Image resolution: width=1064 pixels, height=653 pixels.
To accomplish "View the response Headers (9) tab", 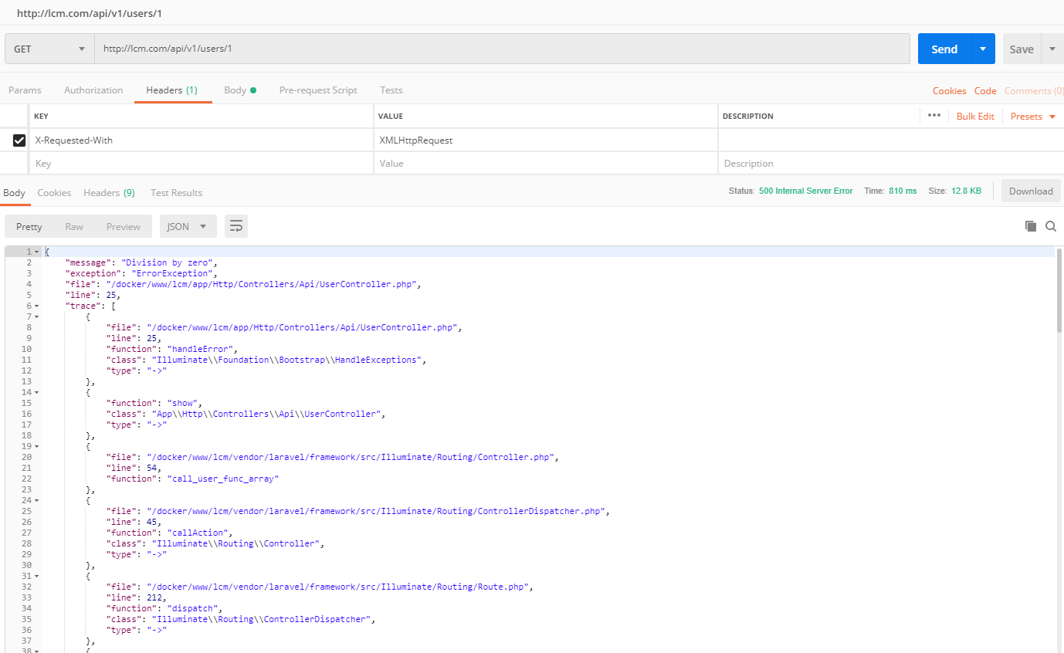I will (x=109, y=192).
